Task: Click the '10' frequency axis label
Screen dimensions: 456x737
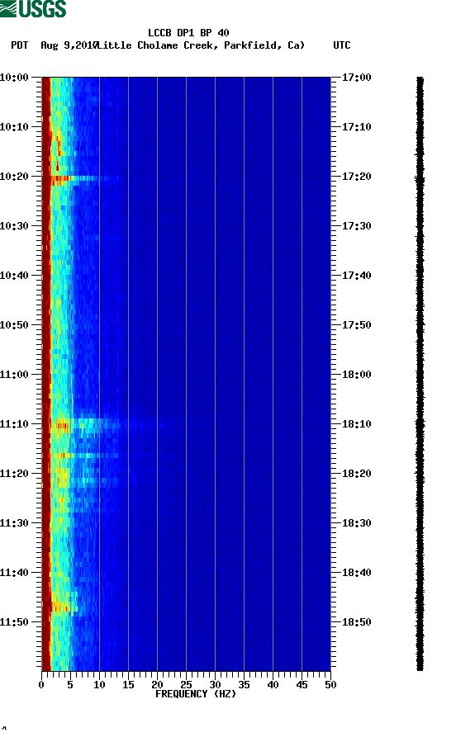Action: click(99, 685)
